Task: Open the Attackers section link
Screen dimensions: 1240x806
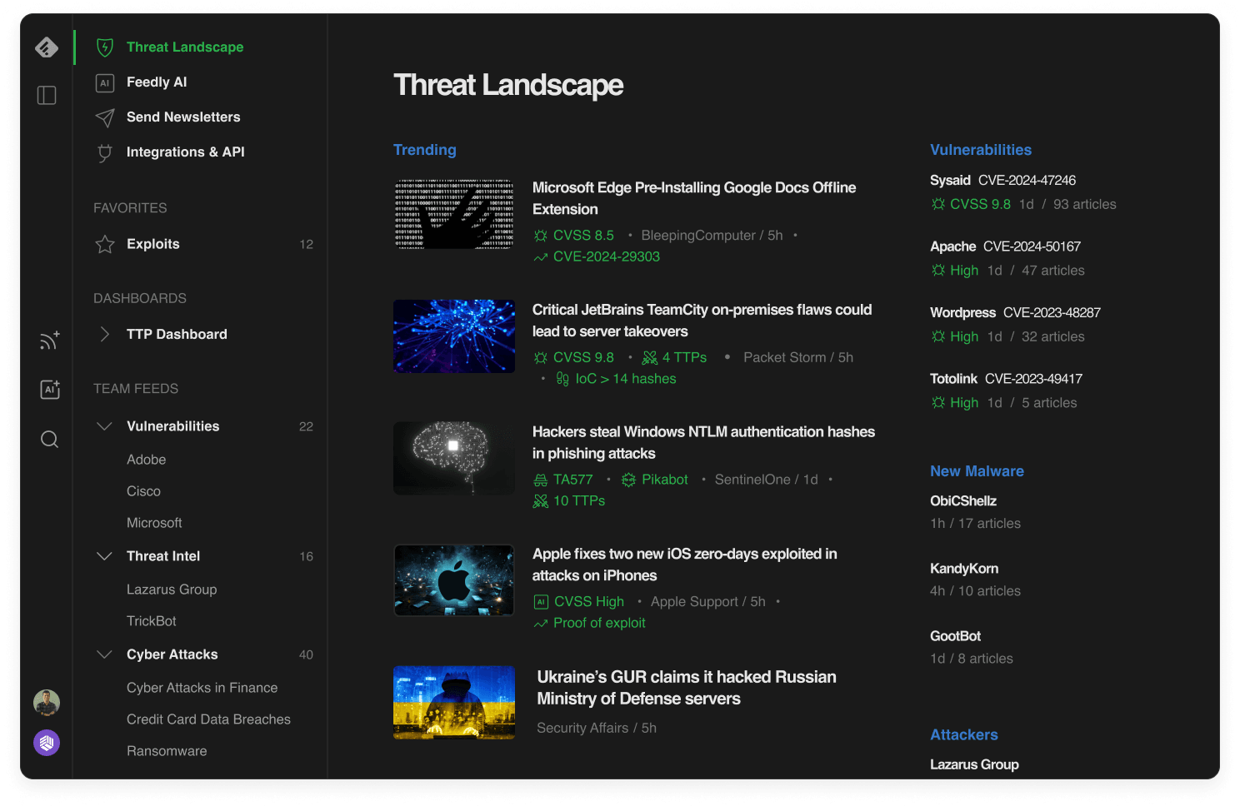Action: [x=964, y=735]
